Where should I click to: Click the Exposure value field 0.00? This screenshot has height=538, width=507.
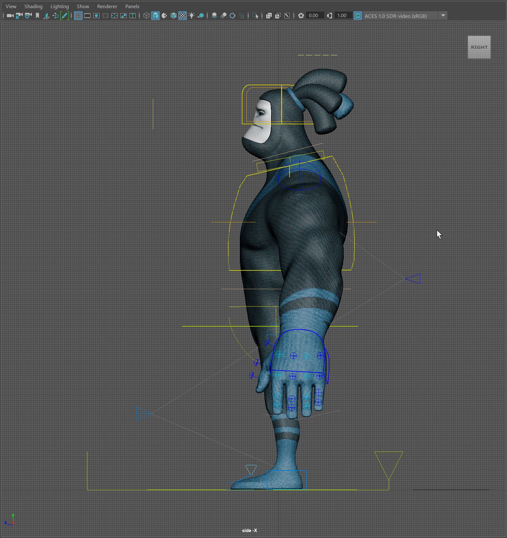click(x=314, y=16)
